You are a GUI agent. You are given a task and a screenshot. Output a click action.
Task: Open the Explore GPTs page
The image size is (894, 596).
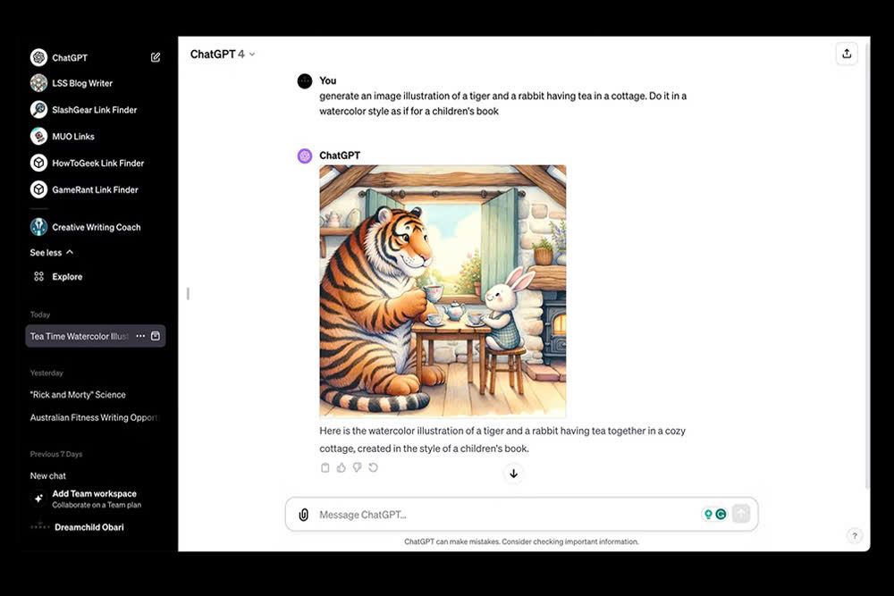coord(67,276)
